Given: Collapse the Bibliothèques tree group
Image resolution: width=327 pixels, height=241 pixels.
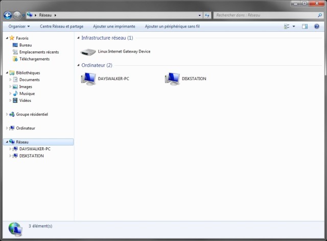Looking at the screenshot, I should point(7,73).
